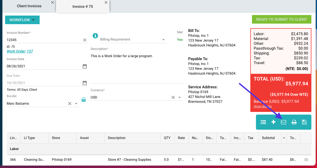The width and height of the screenshot is (317, 168).
Task: Open the Due Date calendar picker
Action: click(85, 83)
